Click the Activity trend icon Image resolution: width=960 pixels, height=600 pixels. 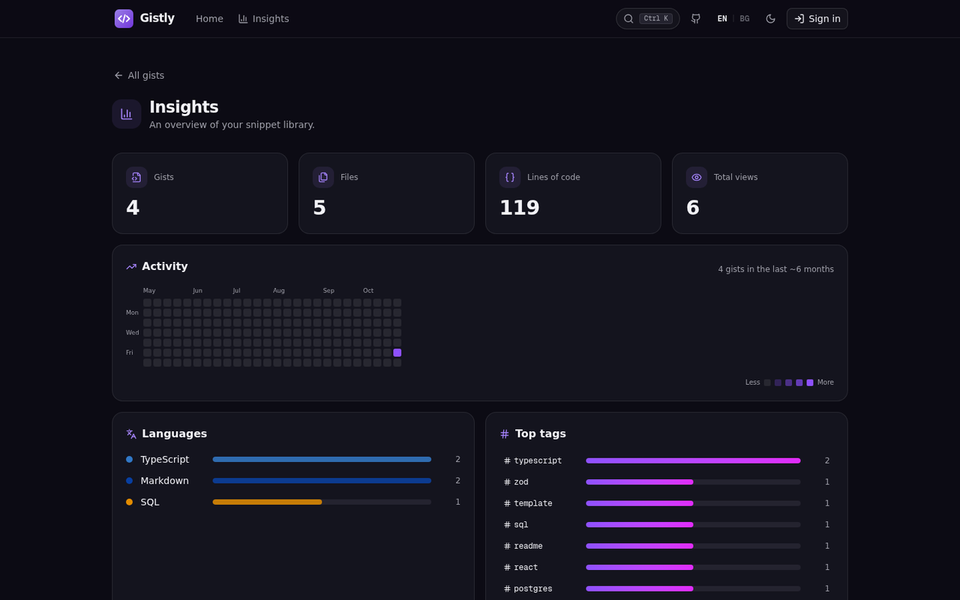pyautogui.click(x=131, y=266)
